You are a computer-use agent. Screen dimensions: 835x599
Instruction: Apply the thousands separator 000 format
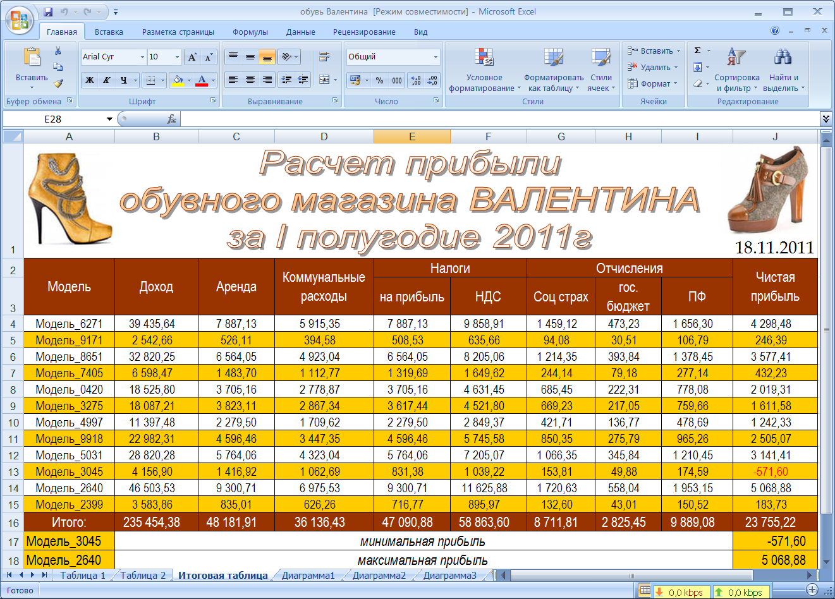pos(397,80)
